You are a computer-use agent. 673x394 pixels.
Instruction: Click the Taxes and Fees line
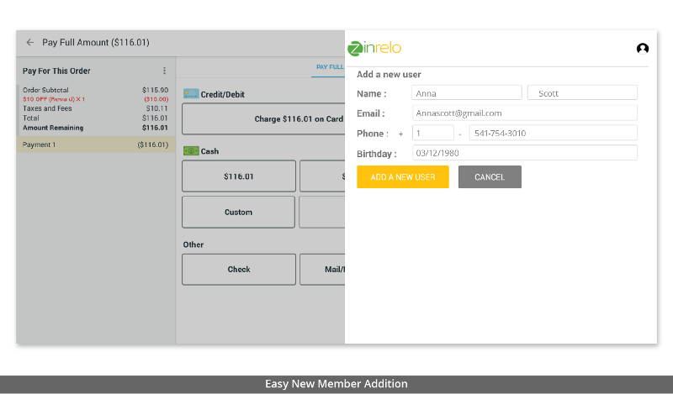96,108
